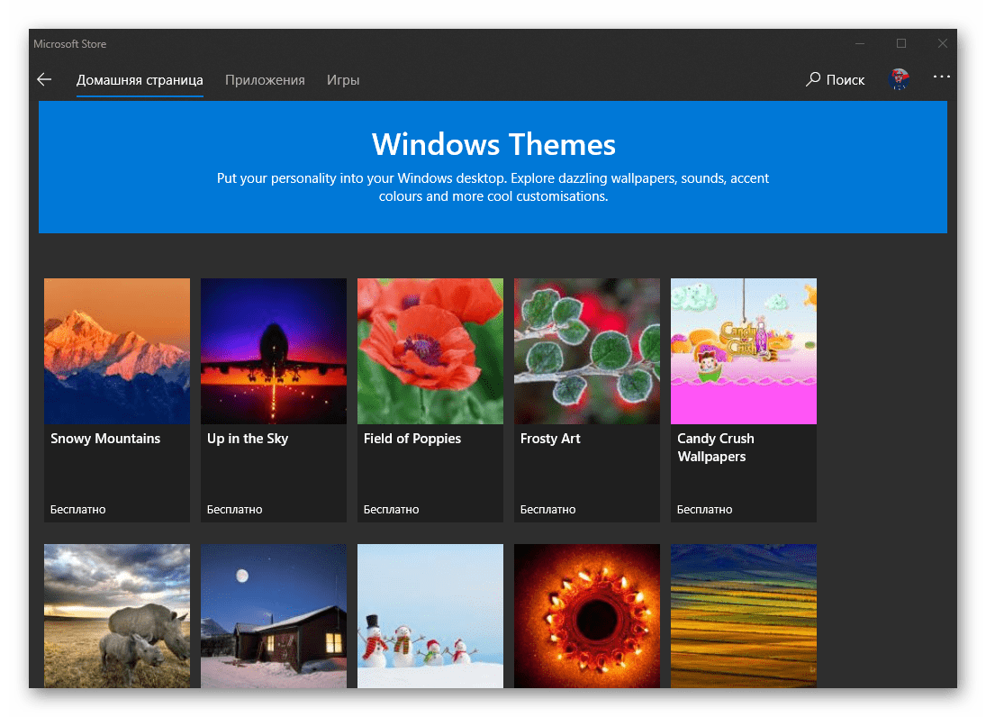Click the search magnifier icon
The height and width of the screenshot is (717, 986).
pyautogui.click(x=813, y=79)
